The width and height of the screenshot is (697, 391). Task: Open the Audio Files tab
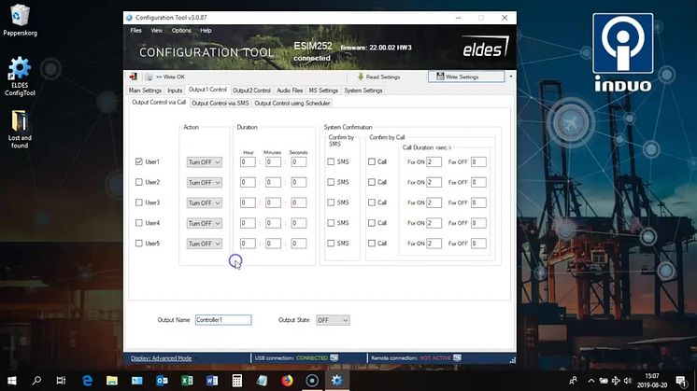(x=290, y=91)
